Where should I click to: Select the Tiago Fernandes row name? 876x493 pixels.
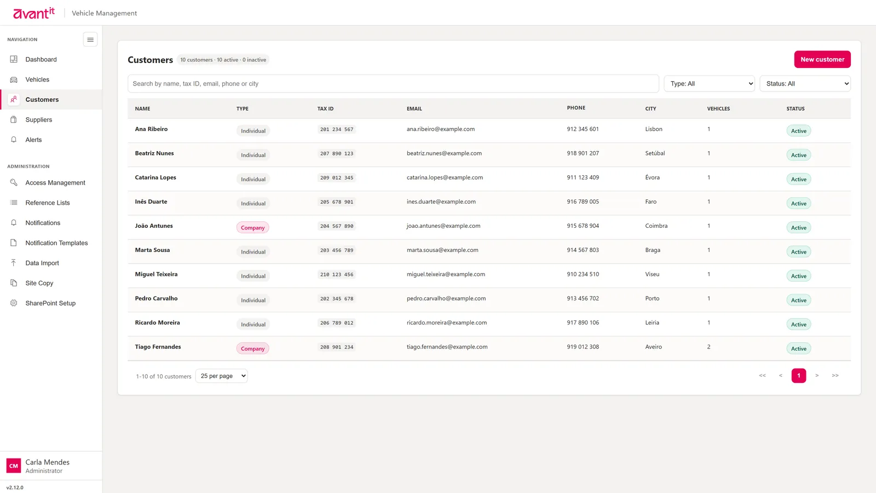158,347
